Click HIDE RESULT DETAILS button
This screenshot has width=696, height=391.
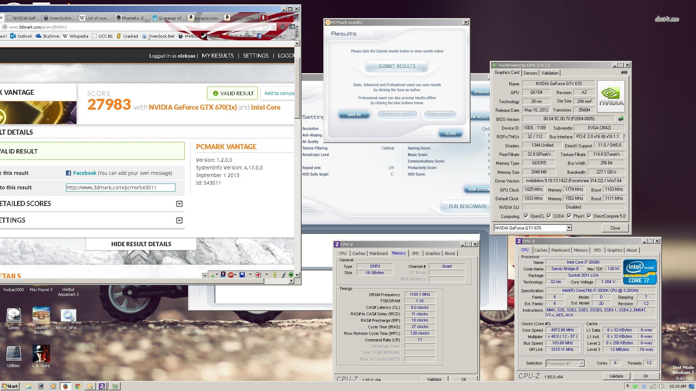141,244
